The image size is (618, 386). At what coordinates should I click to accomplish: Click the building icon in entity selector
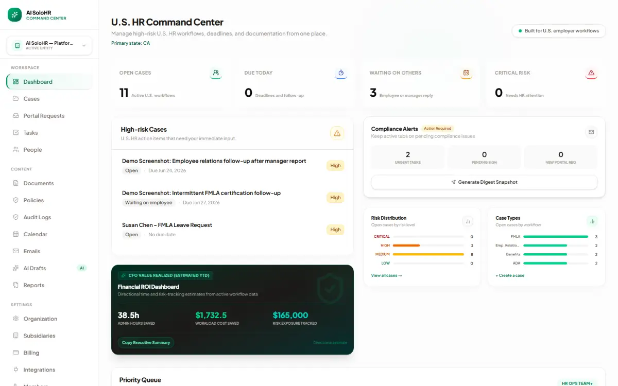tap(18, 46)
